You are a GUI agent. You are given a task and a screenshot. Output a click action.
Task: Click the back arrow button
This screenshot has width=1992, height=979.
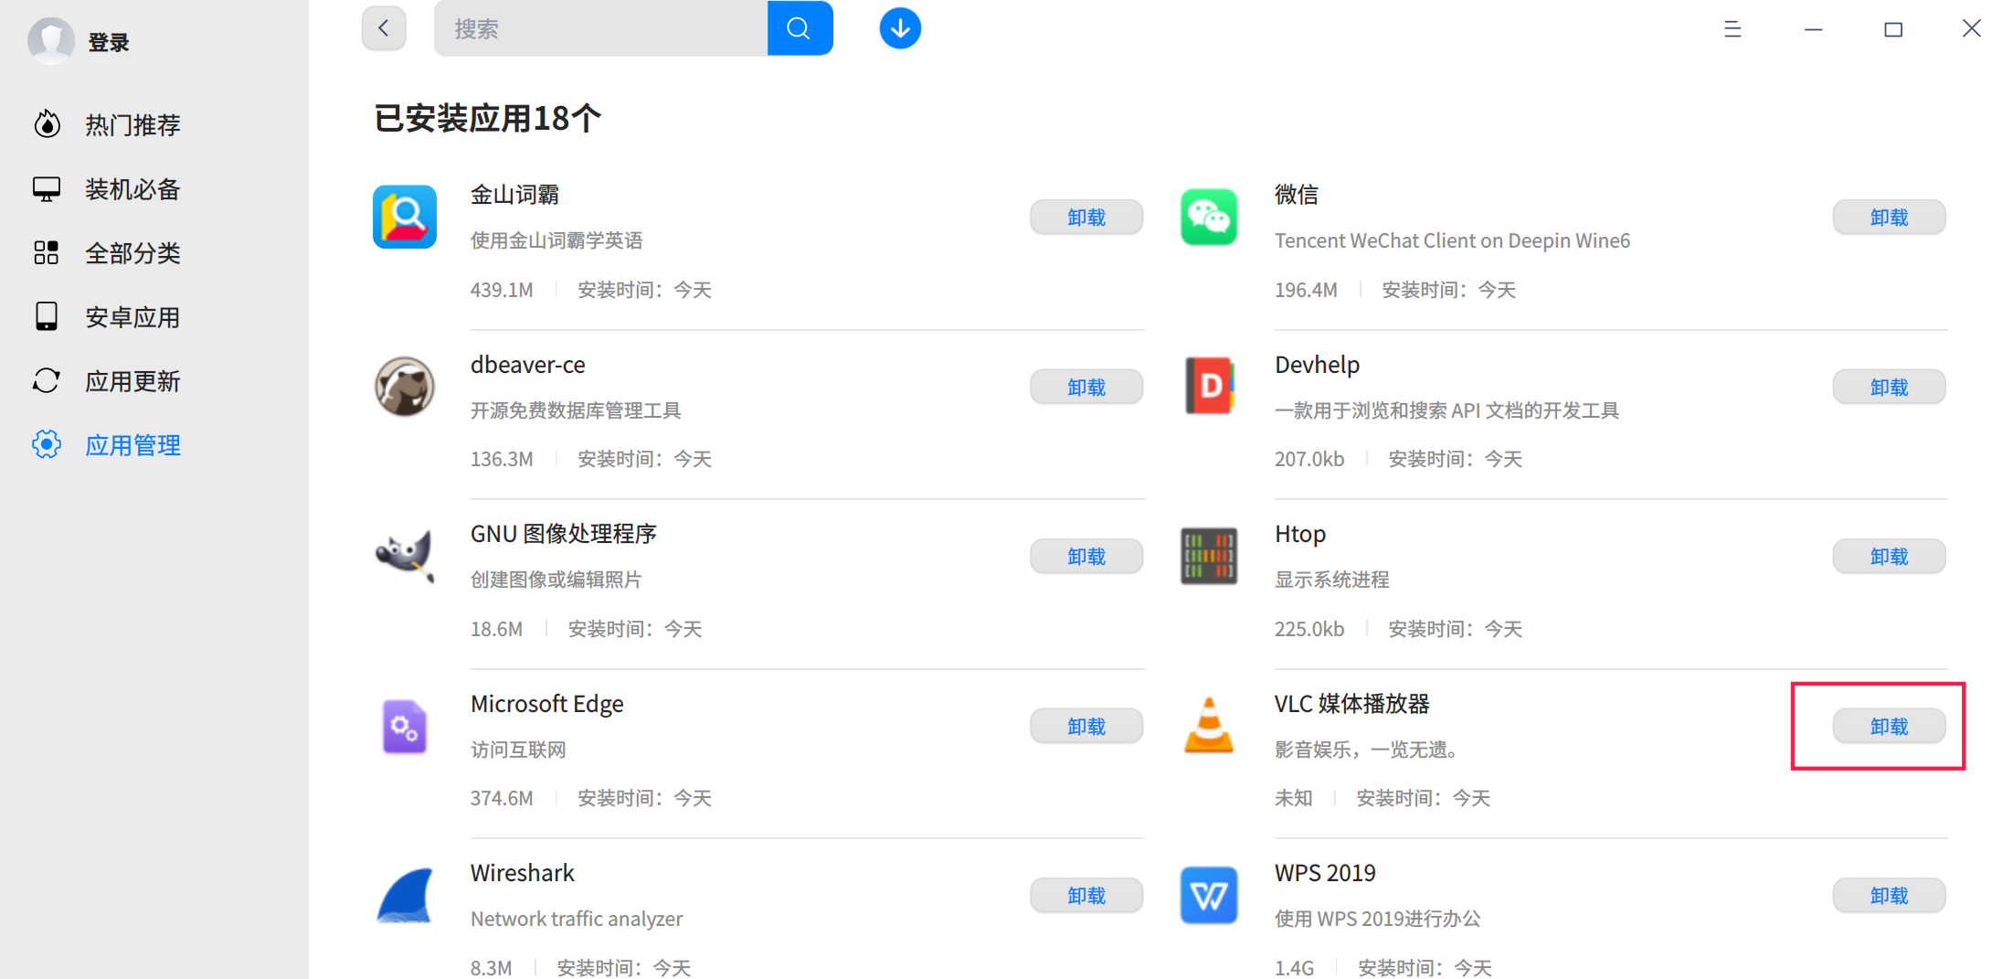click(384, 28)
